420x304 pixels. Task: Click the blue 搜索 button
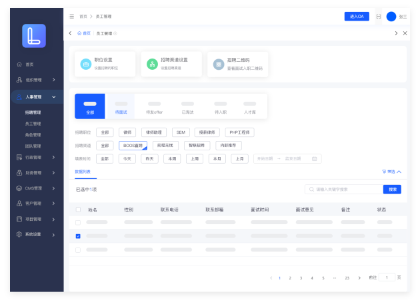pyautogui.click(x=392, y=190)
